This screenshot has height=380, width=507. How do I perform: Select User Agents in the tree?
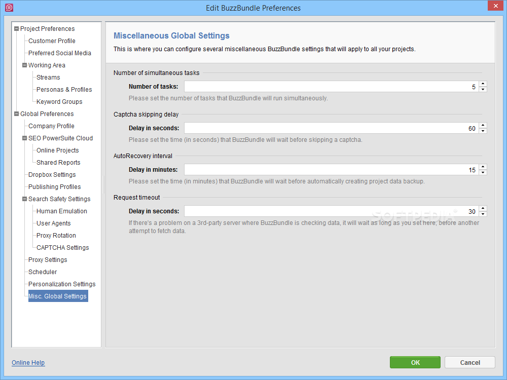[54, 223]
